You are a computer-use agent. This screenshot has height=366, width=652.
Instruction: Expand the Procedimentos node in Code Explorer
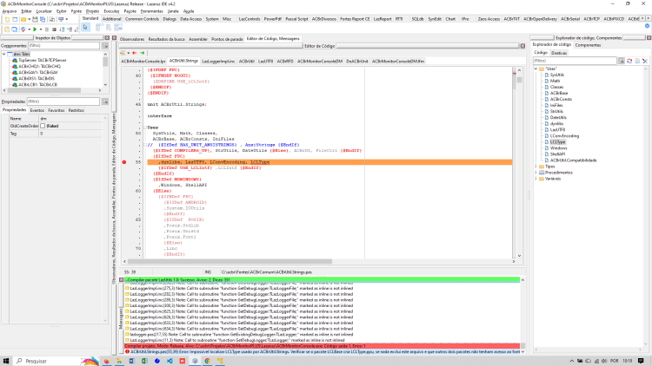coord(536,173)
